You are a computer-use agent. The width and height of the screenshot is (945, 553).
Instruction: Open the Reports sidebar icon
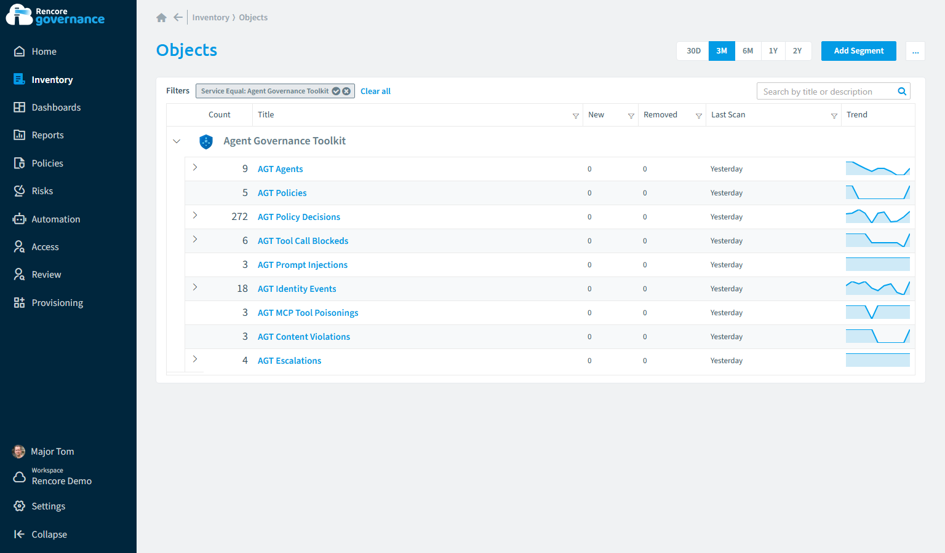(x=19, y=135)
